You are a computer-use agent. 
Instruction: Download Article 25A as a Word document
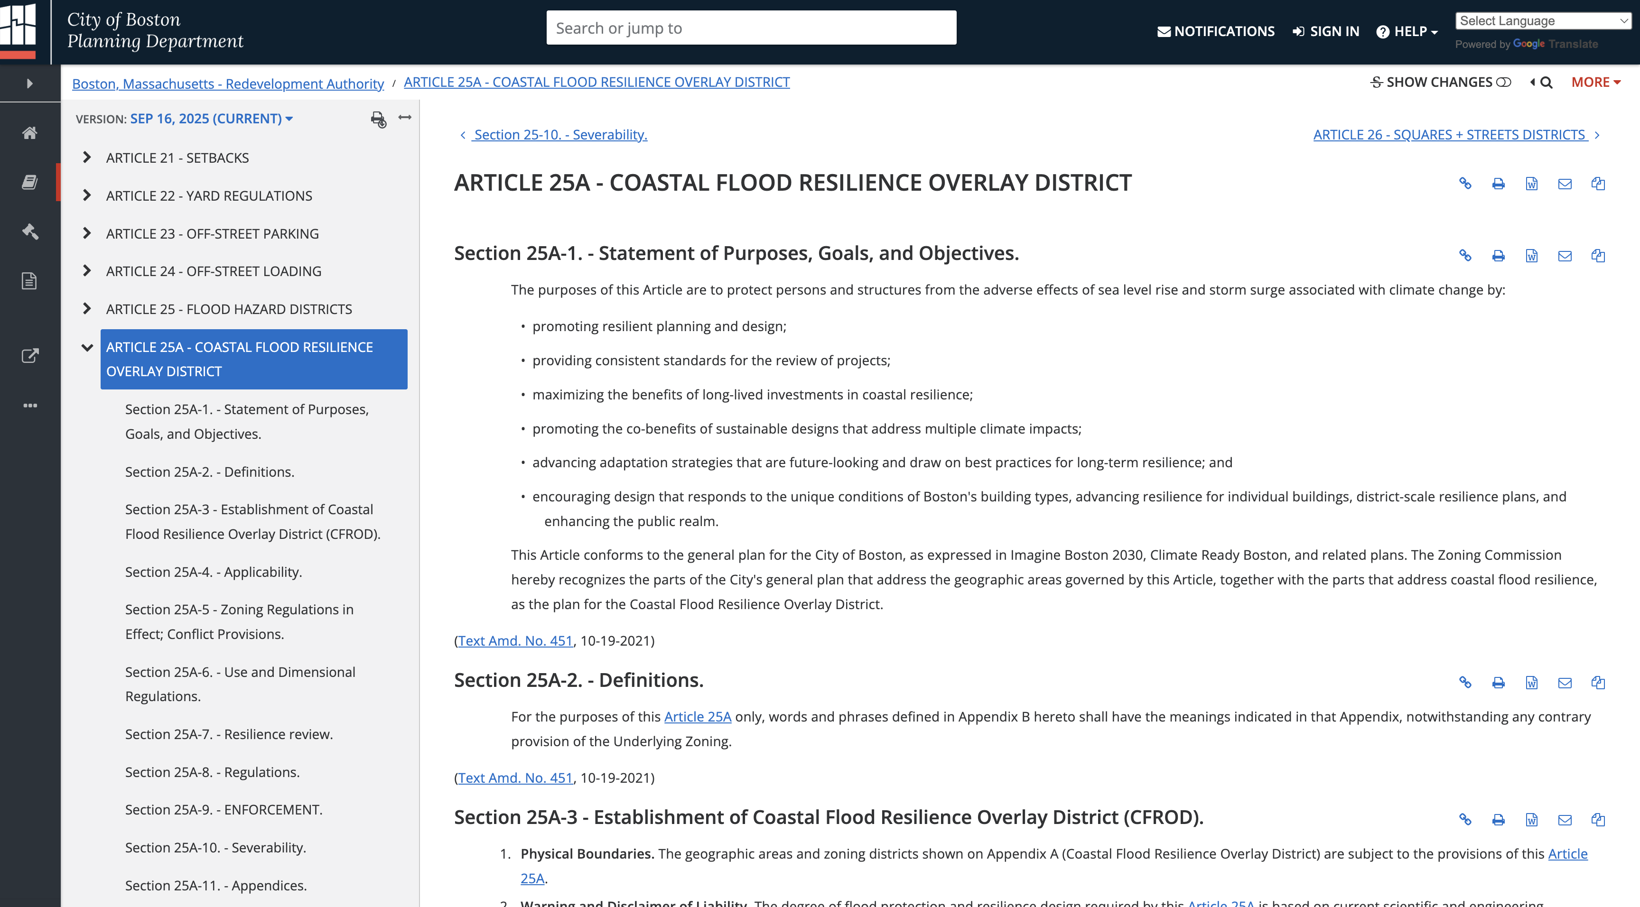[x=1532, y=184]
